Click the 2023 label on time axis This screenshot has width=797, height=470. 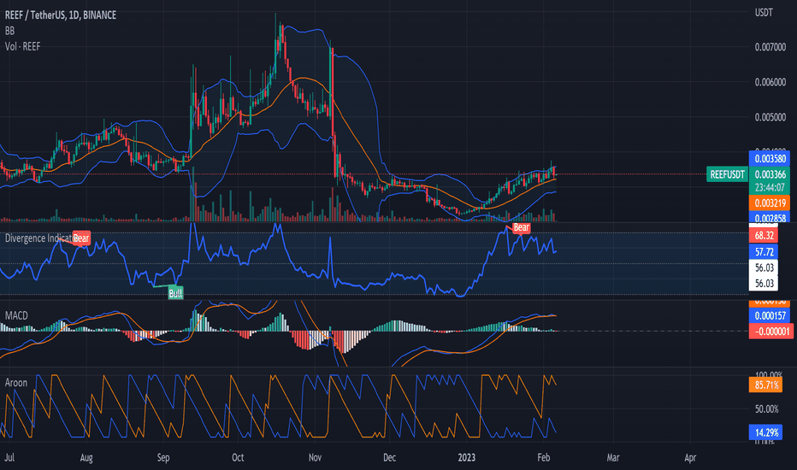[467, 457]
